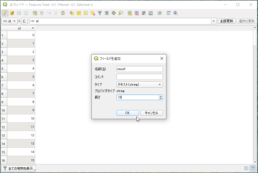The image size is (258, 173).
Task: Open the conditional formatting panel
Action: pos(159,13)
